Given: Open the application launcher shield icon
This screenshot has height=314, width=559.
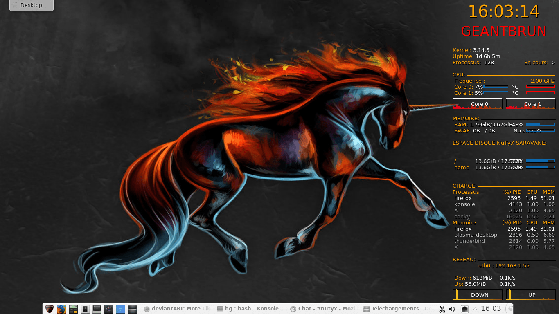Looking at the screenshot, I should tap(50, 309).
